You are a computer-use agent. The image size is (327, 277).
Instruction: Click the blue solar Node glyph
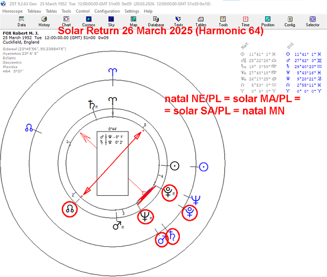point(29,128)
